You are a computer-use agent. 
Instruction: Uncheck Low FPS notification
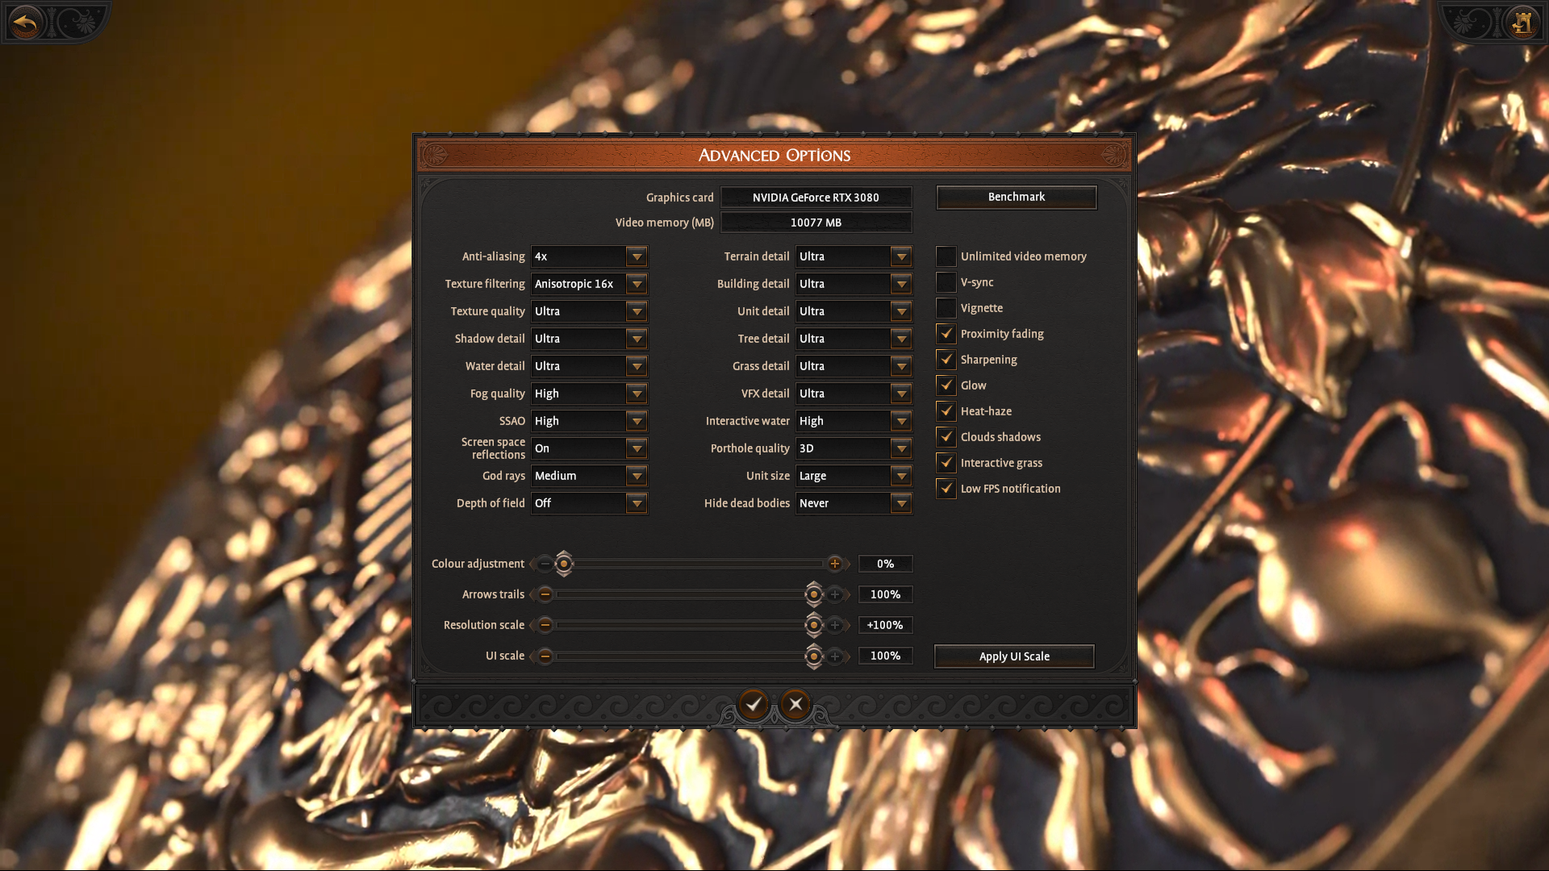point(946,489)
